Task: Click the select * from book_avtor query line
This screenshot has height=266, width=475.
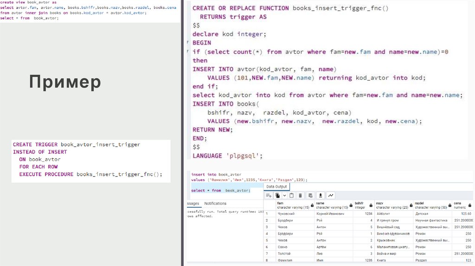Action: (220, 190)
